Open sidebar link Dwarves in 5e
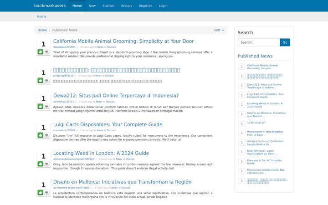Screen dimensions: 328x205 pos(264,162)
